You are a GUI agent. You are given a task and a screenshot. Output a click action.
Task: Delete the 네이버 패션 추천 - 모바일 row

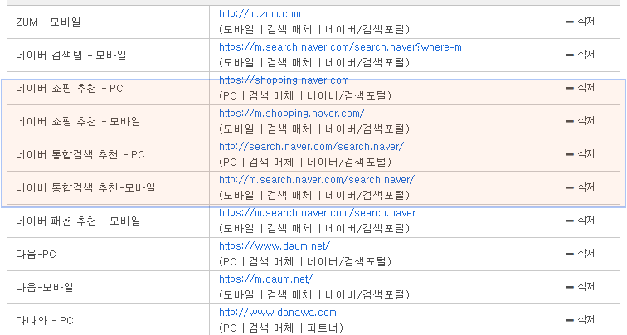click(x=581, y=221)
